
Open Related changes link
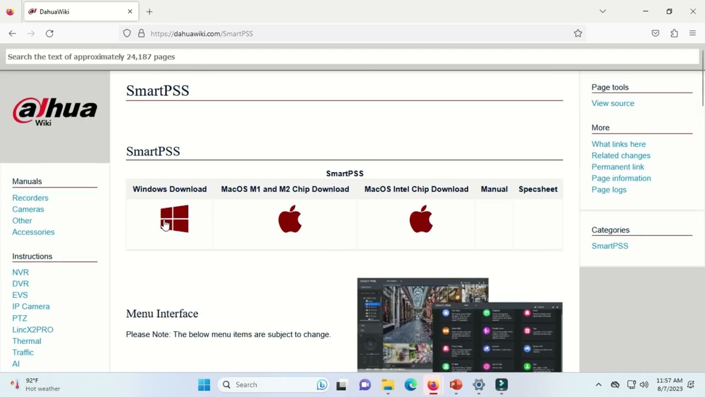click(621, 155)
